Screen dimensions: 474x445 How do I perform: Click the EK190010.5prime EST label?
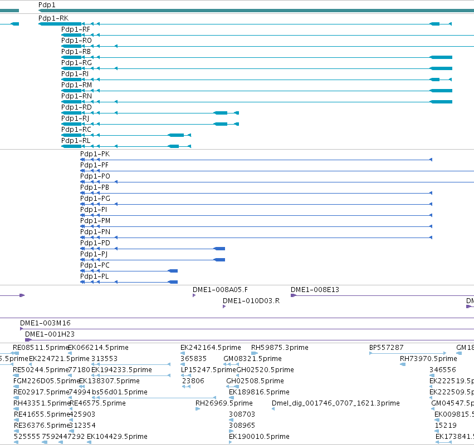pos(259,437)
